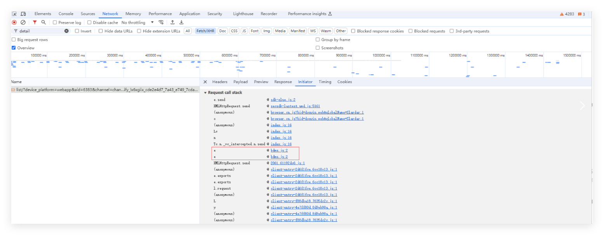View the request Preview tab

pos(261,82)
